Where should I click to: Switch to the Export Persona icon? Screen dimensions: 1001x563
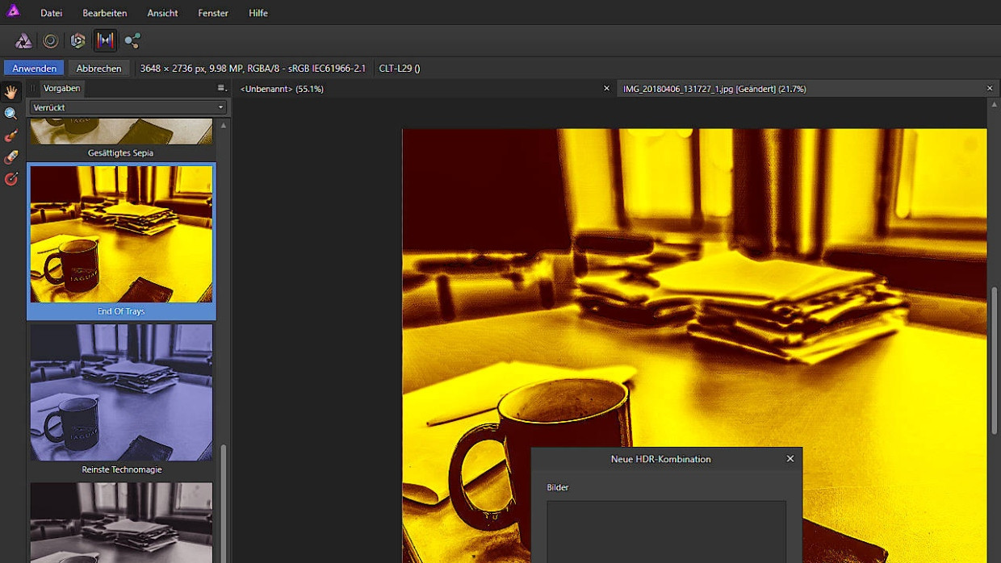point(132,40)
